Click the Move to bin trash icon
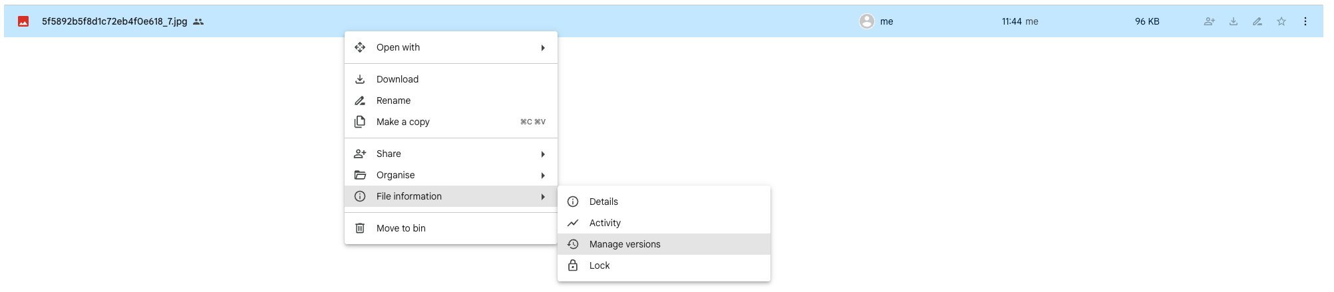Viewport: 1334px width, 292px height. (360, 228)
